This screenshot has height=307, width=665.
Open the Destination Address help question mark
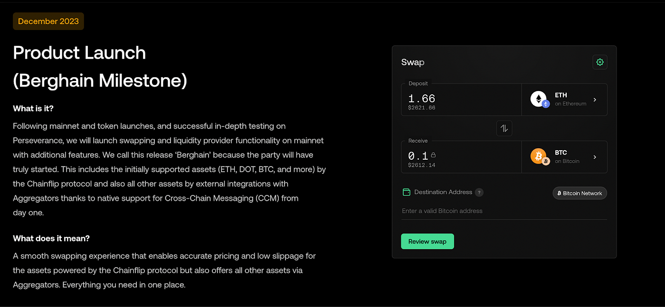(479, 192)
